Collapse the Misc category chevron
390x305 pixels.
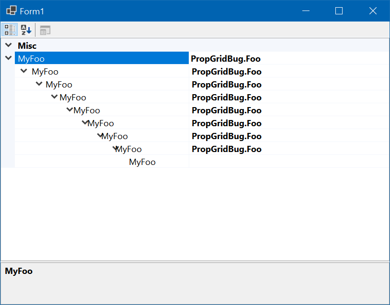[8, 45]
